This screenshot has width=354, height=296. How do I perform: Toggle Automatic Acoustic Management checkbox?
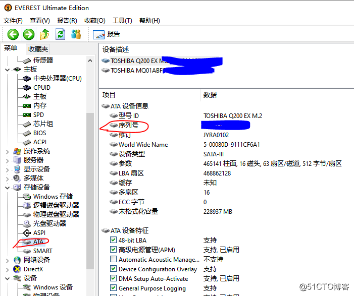(113, 259)
